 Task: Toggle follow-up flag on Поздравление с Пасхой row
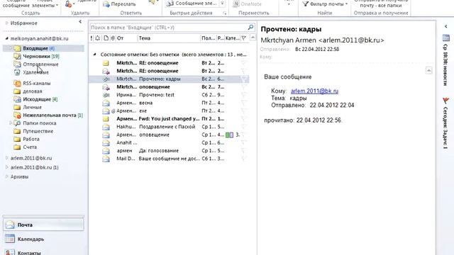pyautogui.click(x=244, y=127)
